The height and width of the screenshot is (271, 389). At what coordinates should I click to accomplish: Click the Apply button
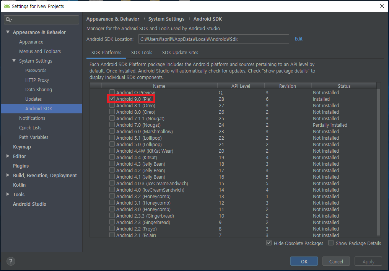(x=368, y=261)
